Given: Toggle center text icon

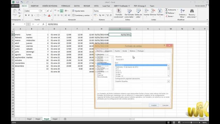Looking at the screenshot, I should coord(58,15).
